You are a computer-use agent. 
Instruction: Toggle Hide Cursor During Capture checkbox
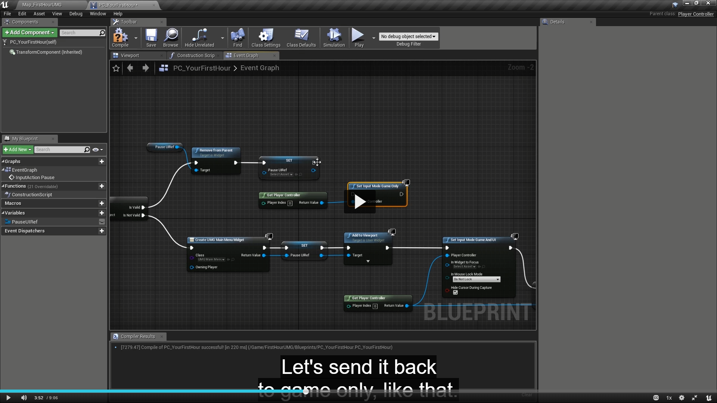pos(455,293)
